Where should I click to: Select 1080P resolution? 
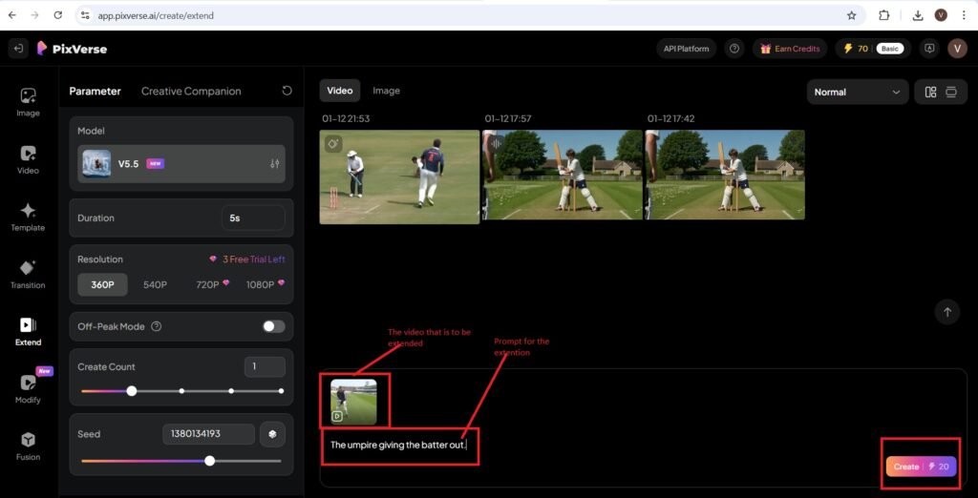pyautogui.click(x=266, y=285)
